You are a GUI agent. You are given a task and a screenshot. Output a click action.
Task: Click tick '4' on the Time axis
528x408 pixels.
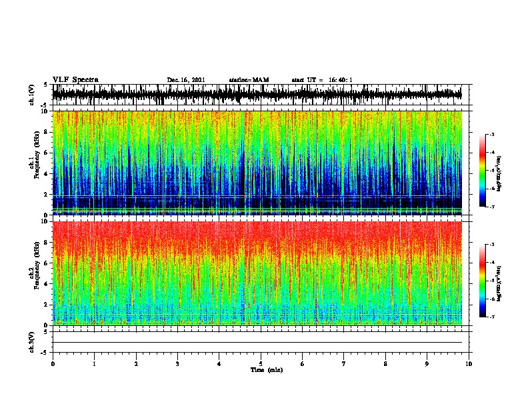(x=219, y=364)
